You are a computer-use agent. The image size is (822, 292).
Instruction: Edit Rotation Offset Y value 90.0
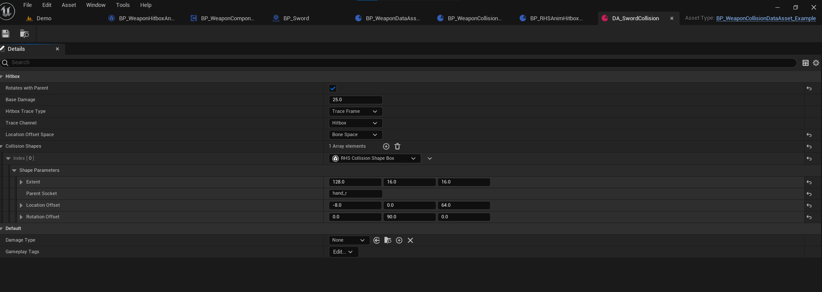tap(409, 217)
